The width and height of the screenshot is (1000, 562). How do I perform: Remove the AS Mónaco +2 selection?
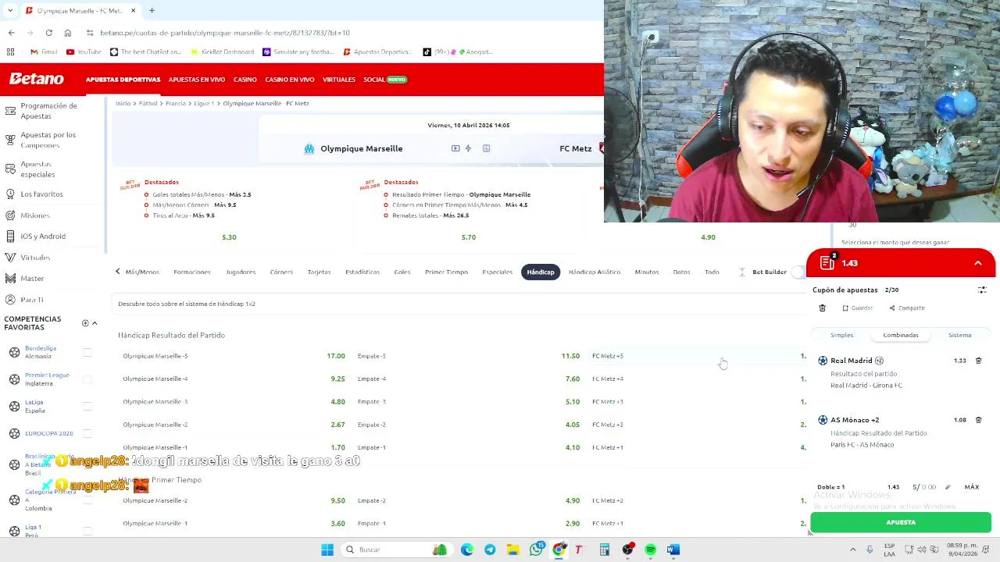tap(978, 420)
